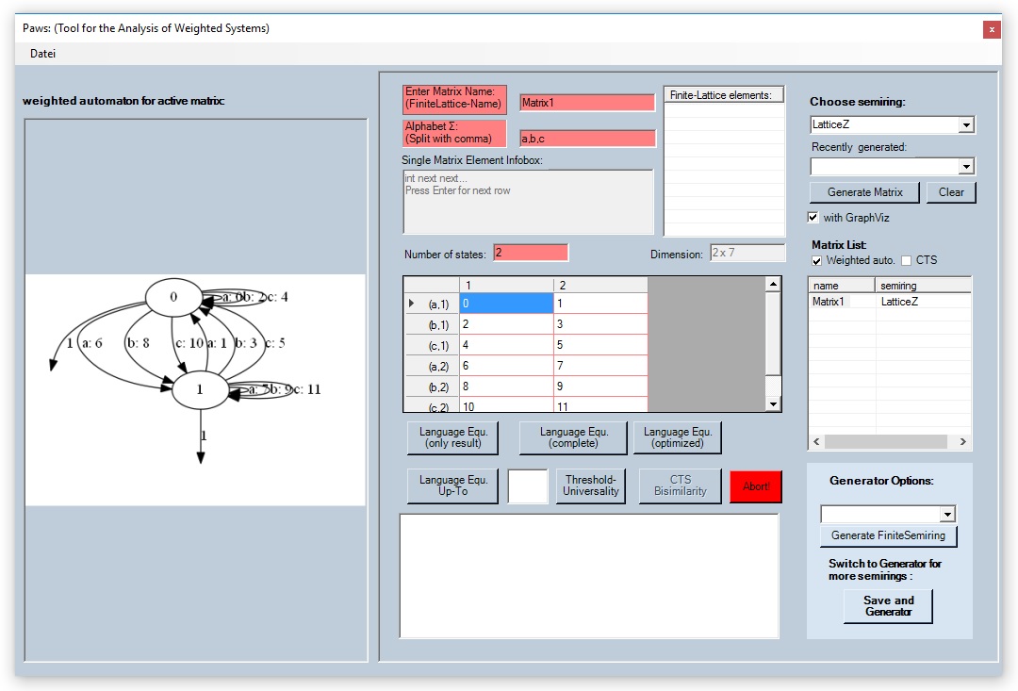Click the Number of states input field

531,253
